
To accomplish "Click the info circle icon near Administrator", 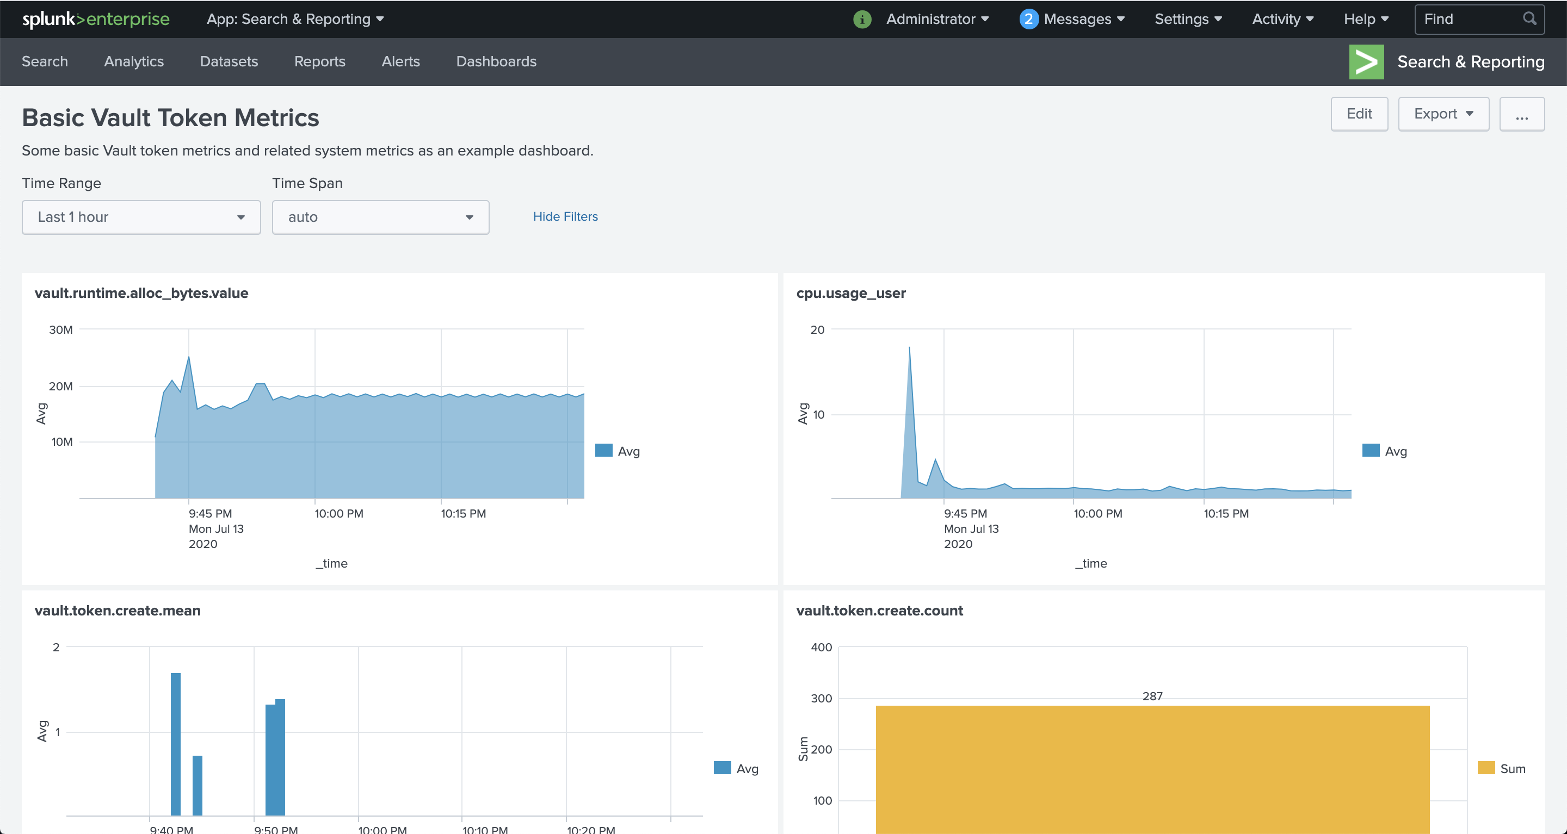I will click(861, 19).
